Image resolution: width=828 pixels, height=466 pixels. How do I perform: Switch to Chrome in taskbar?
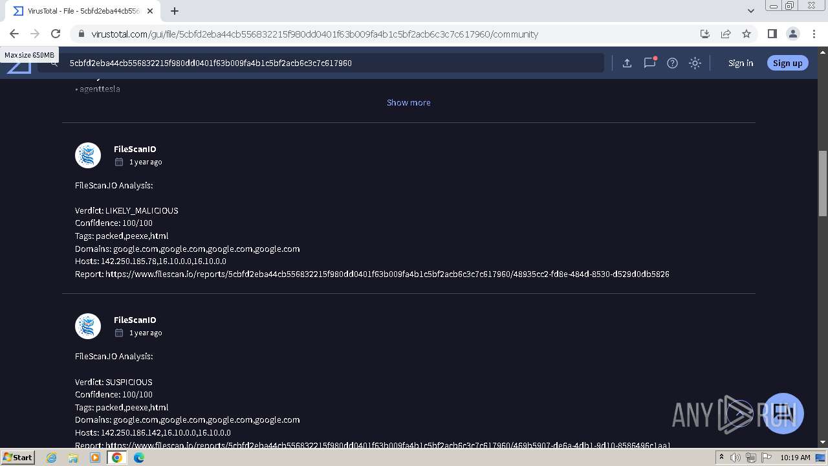pyautogui.click(x=117, y=458)
